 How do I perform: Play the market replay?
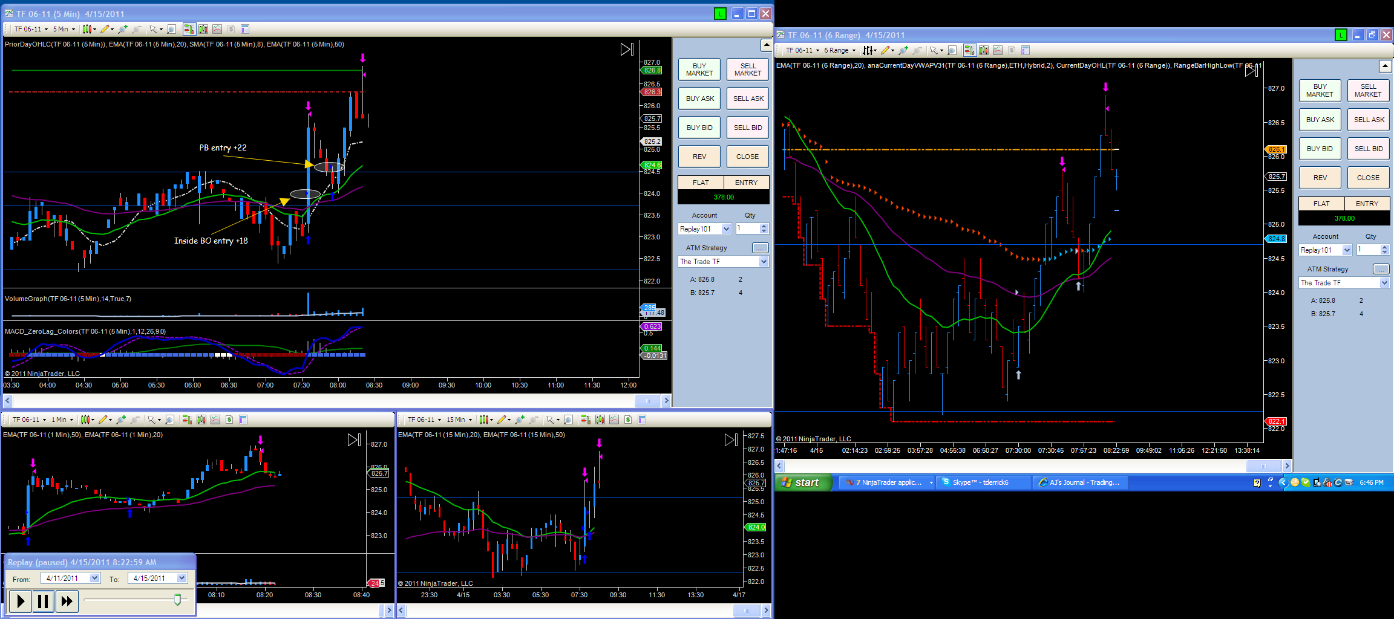pos(20,601)
